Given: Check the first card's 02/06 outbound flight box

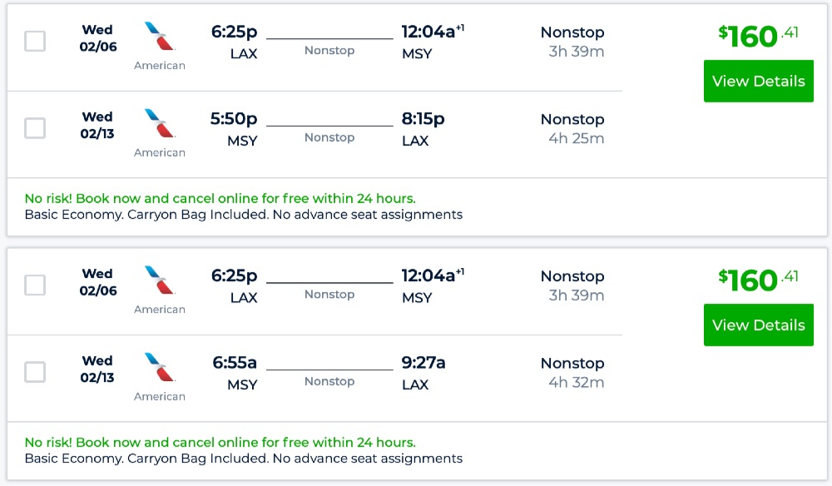Looking at the screenshot, I should tap(35, 41).
